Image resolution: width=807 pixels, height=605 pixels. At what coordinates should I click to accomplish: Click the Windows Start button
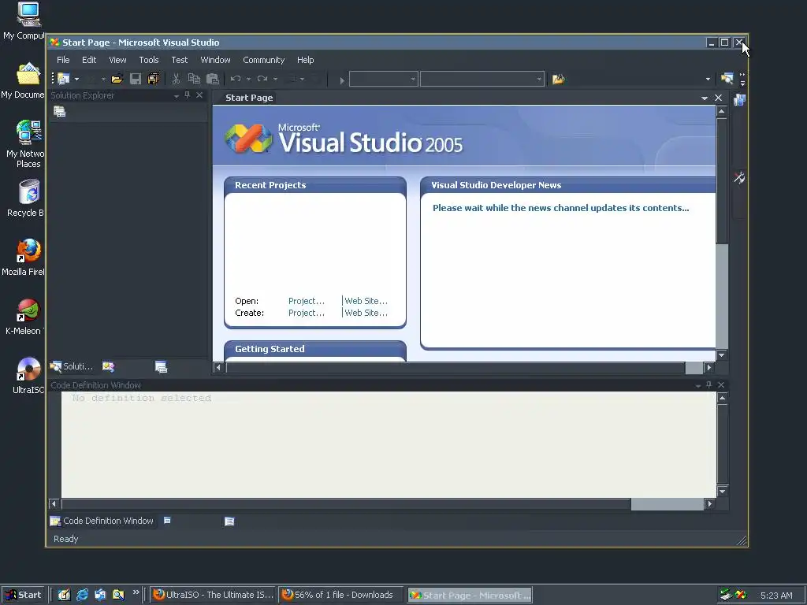pyautogui.click(x=23, y=595)
